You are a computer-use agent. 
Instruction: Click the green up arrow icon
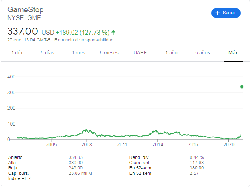click(x=113, y=32)
